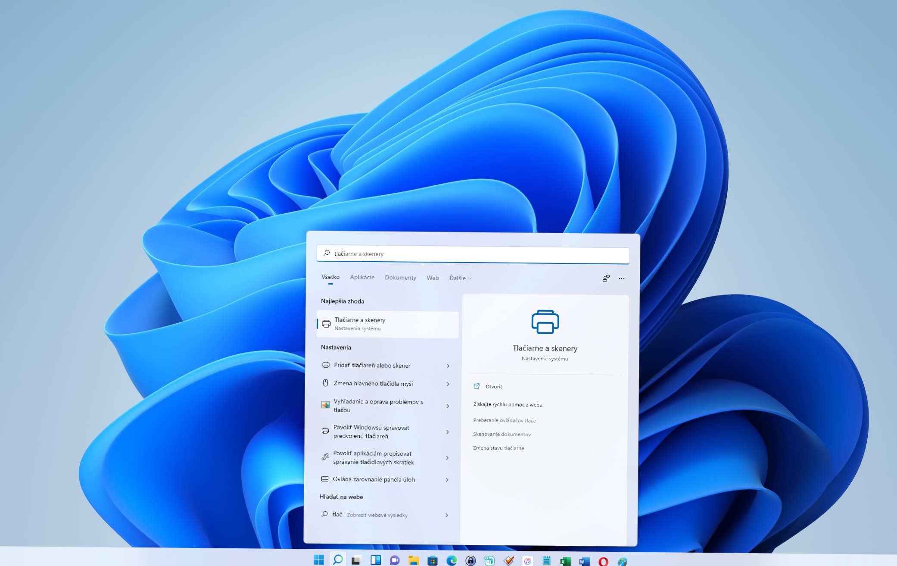
Task: Click the Windows Start button on taskbar
Action: 318,560
